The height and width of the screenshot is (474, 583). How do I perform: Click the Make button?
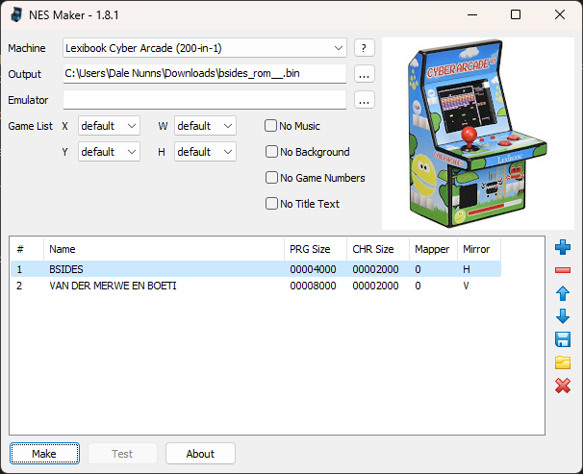44,454
